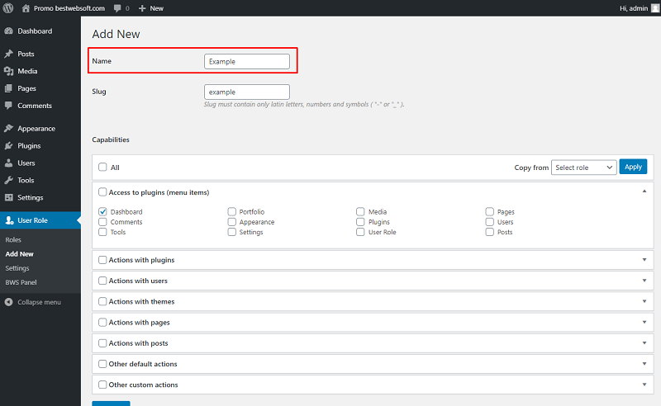Click the Slug input field
This screenshot has height=406, width=661.
click(x=247, y=92)
